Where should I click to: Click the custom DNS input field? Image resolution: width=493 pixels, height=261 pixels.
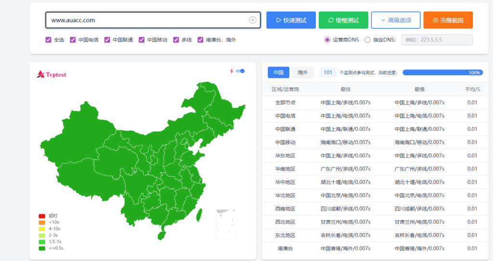tap(437, 40)
